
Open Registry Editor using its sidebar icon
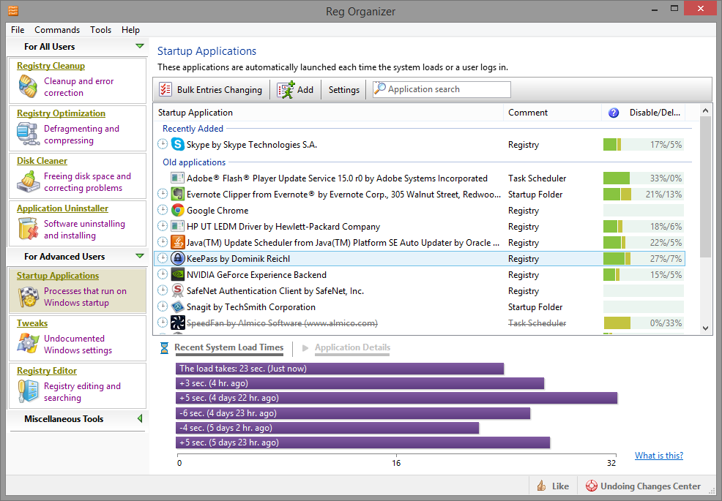tap(27, 390)
